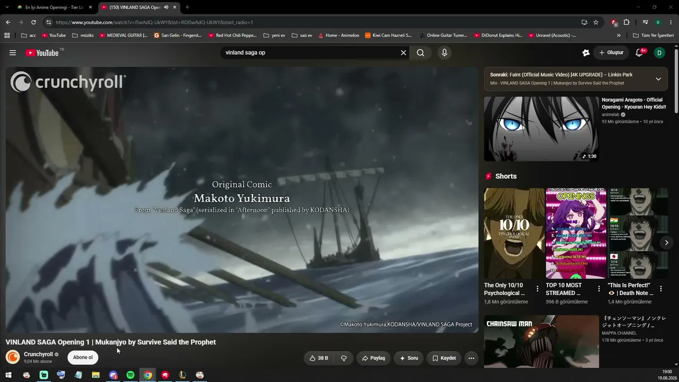
Task: Open the tab search dropdown arrow
Action: point(7,7)
